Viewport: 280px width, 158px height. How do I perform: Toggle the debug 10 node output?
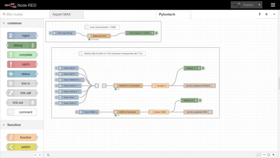coord(200,100)
